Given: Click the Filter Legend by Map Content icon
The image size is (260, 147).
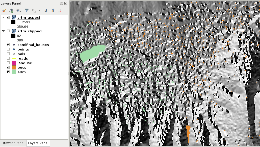Looking at the screenshot, I should (27, 11).
